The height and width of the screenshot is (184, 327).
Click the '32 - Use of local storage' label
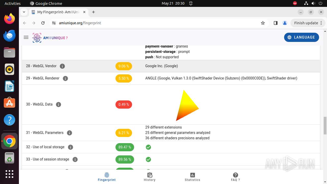coord(45,147)
